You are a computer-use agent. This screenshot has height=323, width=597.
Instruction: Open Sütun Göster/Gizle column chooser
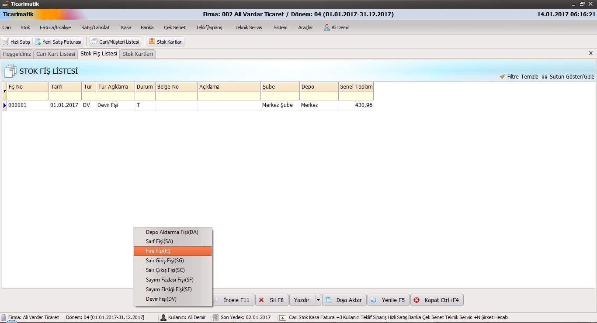pyautogui.click(x=545, y=76)
